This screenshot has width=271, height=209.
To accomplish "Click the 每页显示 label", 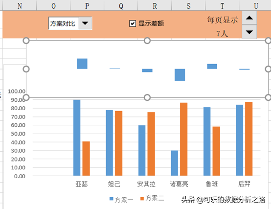I will (223, 20).
